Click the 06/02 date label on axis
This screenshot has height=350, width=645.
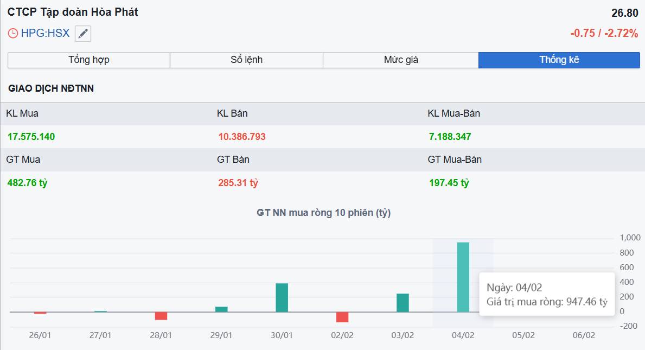pyautogui.click(x=584, y=335)
